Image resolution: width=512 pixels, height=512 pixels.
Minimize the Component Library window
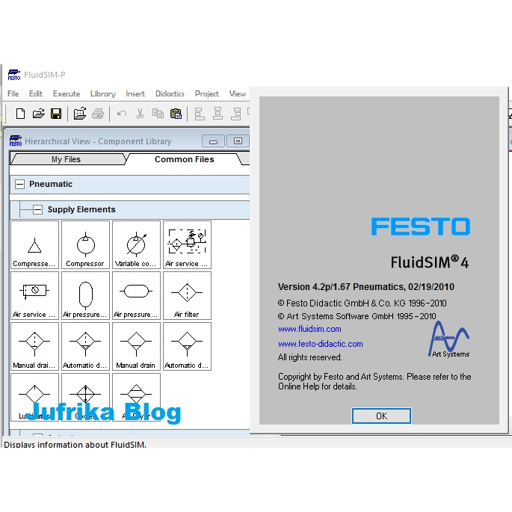click(213, 141)
